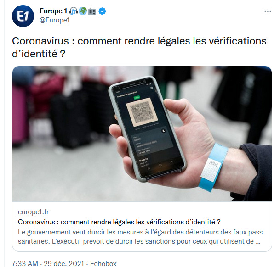Click the tweet text about vérifications d'identité
280x267 pixels.
[139, 47]
